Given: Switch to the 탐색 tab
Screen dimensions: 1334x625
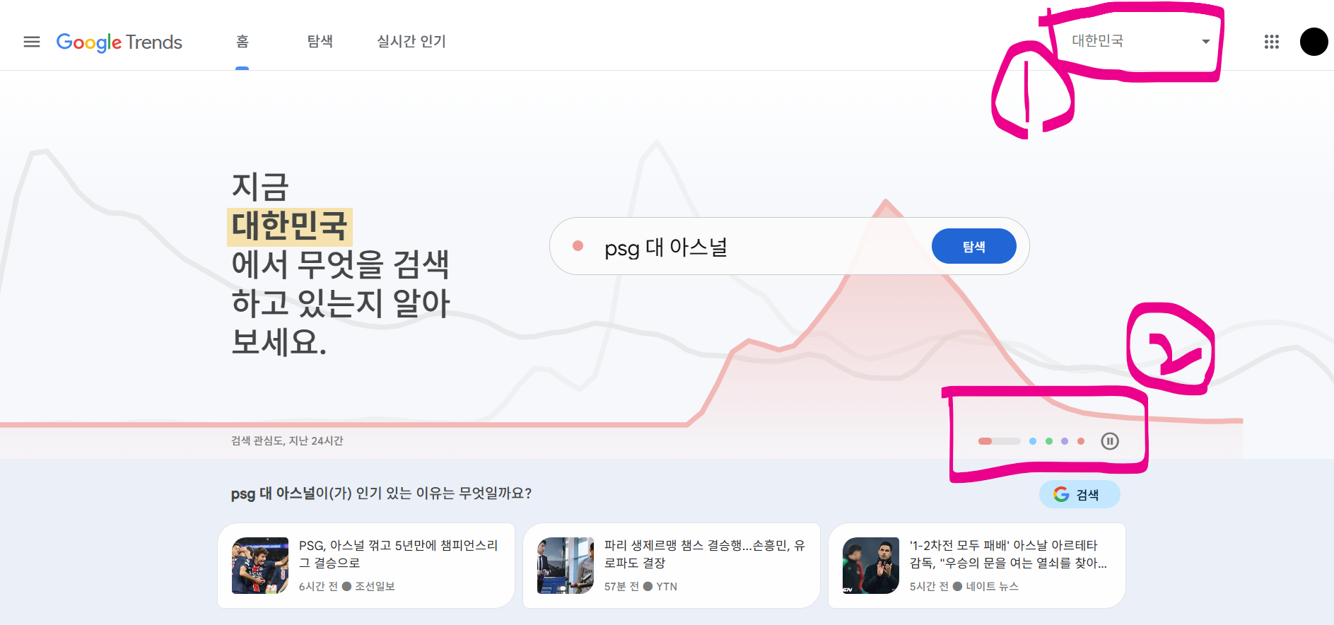Looking at the screenshot, I should pos(320,41).
